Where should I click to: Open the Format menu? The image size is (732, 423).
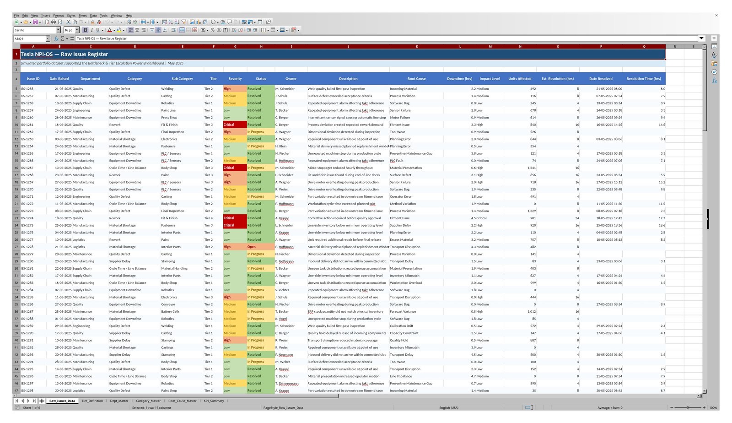point(58,16)
